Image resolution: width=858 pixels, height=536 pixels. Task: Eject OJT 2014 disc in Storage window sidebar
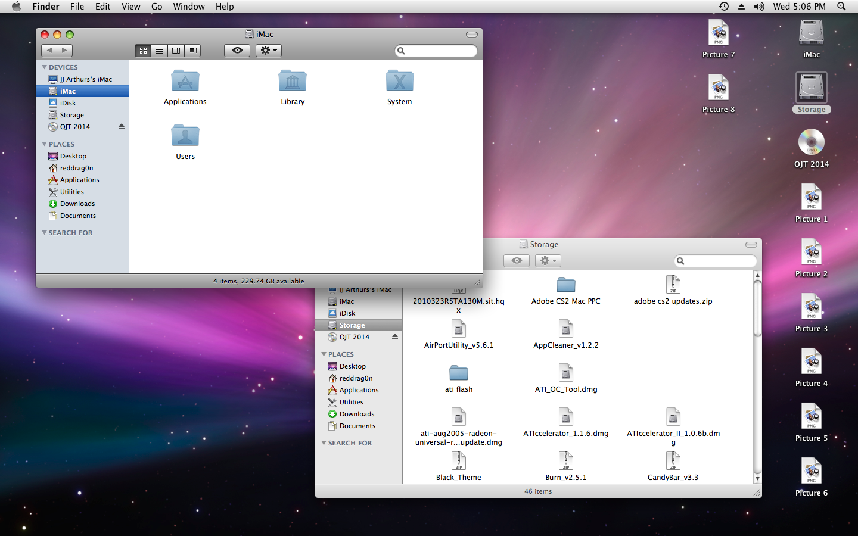pos(395,337)
